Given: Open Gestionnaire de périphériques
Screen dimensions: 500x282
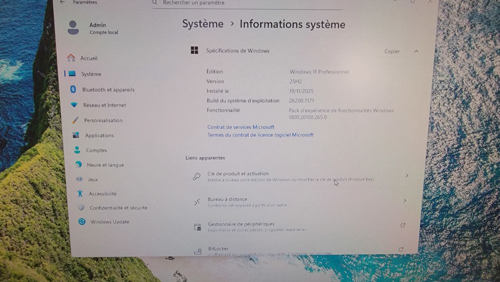Looking at the screenshot, I should pos(299,226).
